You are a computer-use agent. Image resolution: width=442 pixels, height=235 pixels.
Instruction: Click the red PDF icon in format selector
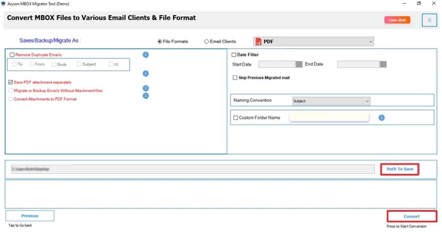[x=258, y=42]
